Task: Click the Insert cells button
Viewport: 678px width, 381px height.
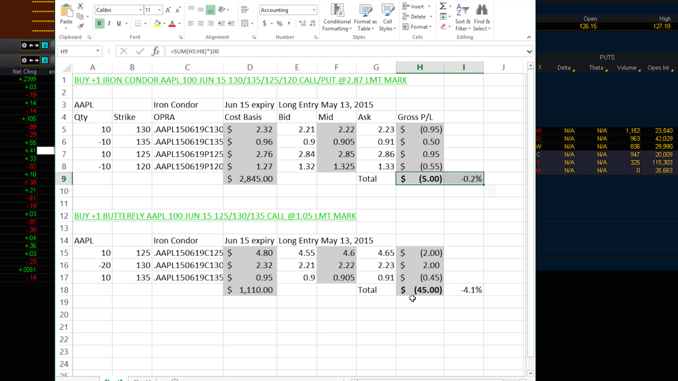Action: click(x=416, y=6)
